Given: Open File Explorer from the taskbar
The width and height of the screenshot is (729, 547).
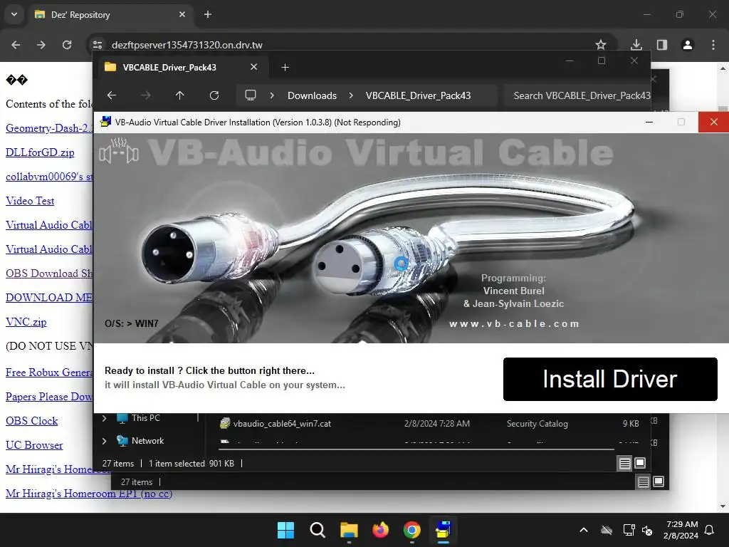Looking at the screenshot, I should tap(349, 530).
